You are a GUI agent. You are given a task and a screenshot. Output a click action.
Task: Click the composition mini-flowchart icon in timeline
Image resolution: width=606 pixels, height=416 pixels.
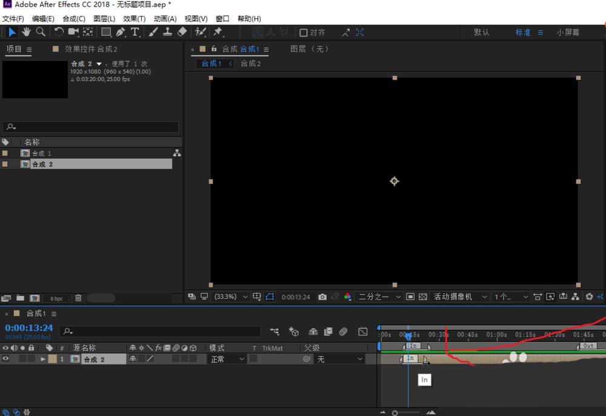pyautogui.click(x=275, y=331)
